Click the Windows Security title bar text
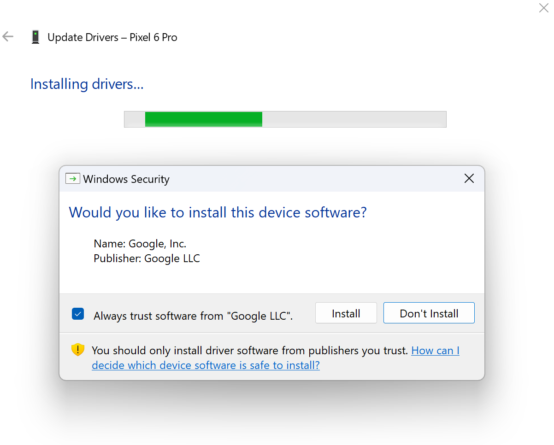The width and height of the screenshot is (554, 445). pos(126,179)
